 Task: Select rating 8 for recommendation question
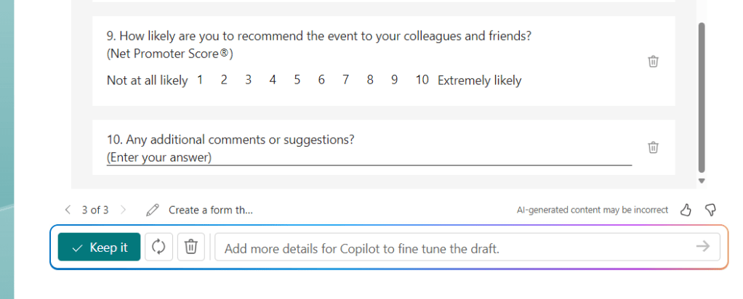click(370, 80)
